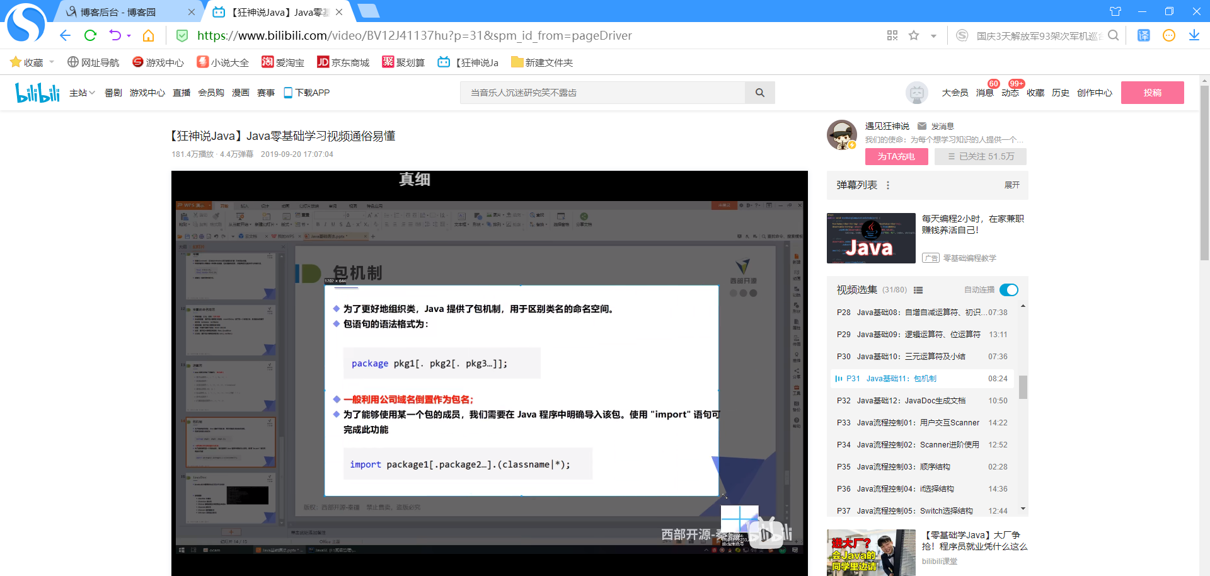
Task: Open 网址导航 bookmark
Action: point(93,62)
